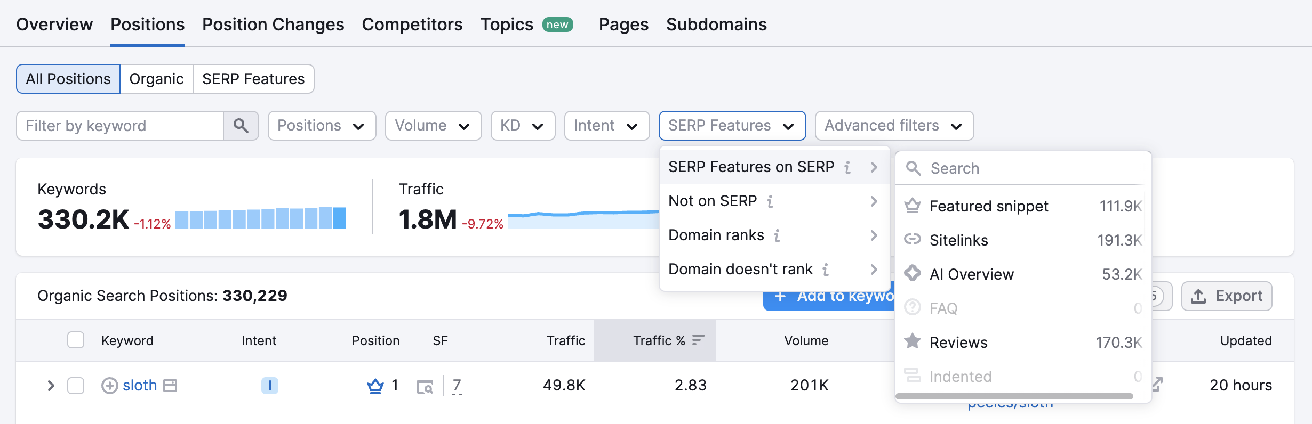Click the AI Overview diamond icon
Screen dimensions: 1312x424
point(913,273)
